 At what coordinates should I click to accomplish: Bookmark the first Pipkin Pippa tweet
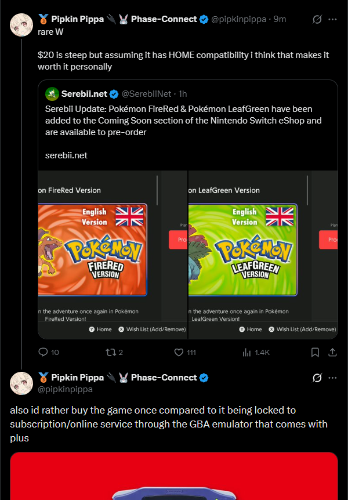pyautogui.click(x=315, y=352)
